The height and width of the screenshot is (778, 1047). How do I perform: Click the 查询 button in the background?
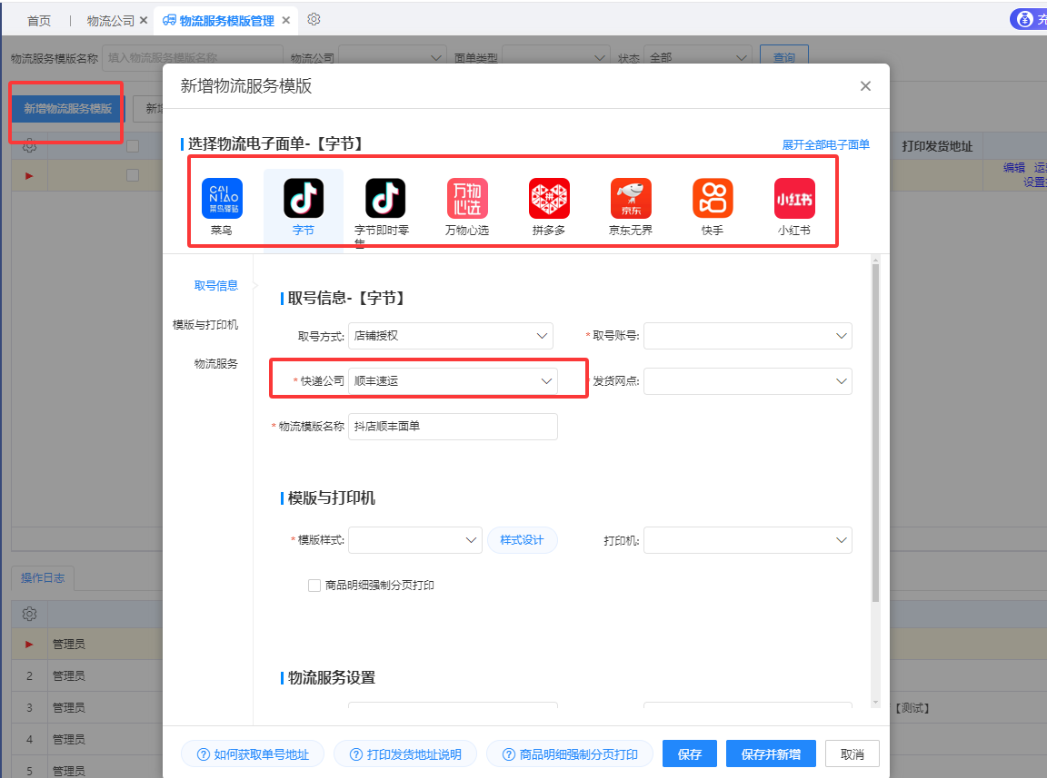(784, 57)
